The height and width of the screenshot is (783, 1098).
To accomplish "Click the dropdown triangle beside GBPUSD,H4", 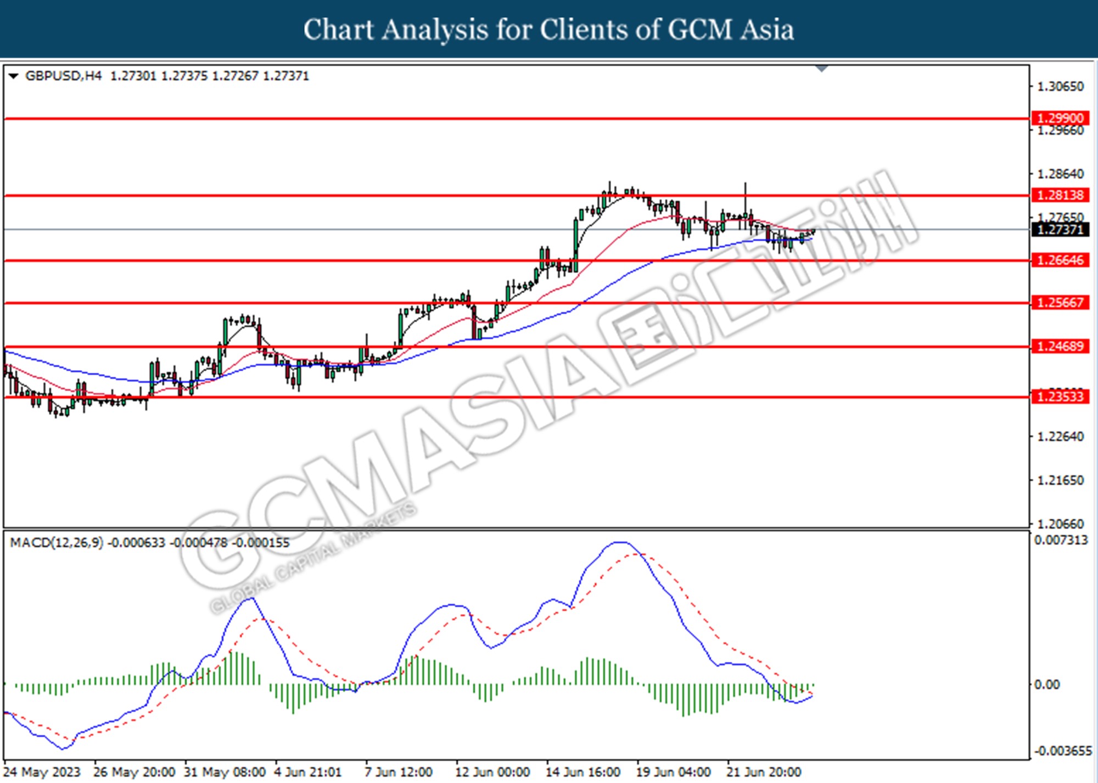I will [14, 76].
